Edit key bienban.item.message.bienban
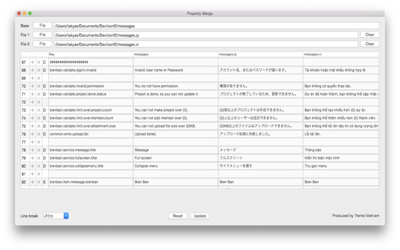 (90, 182)
